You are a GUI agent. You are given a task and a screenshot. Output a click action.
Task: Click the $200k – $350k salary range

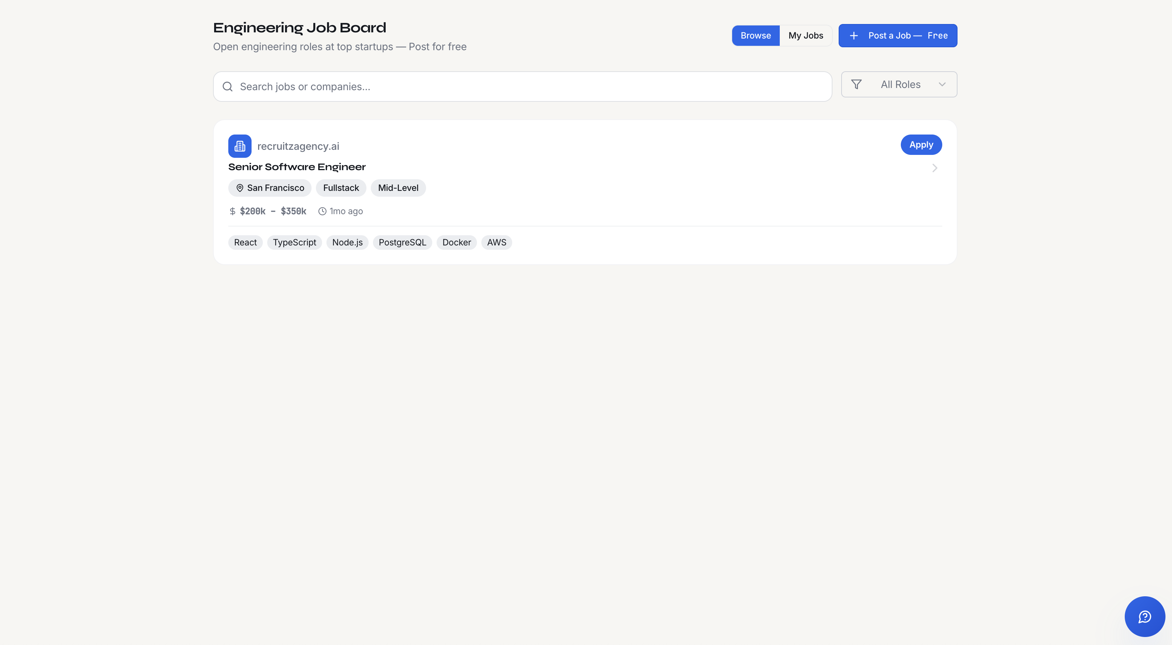(x=273, y=211)
